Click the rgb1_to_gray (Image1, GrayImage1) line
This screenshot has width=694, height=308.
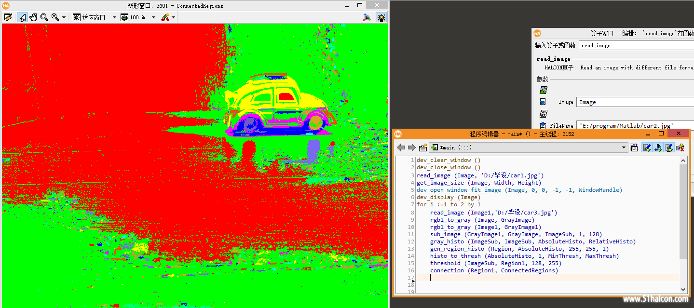tap(486, 227)
